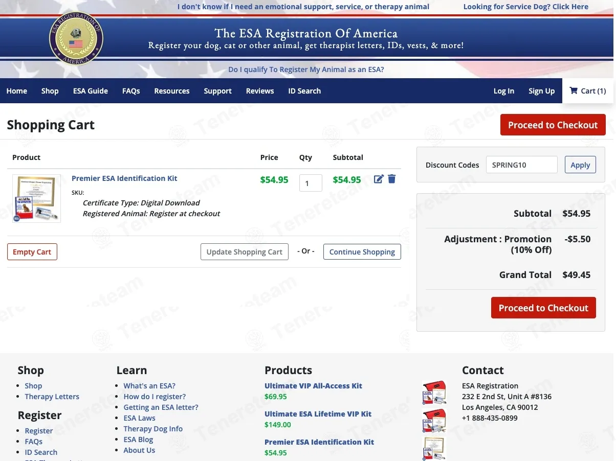Open ESA Guide menu item

tap(91, 91)
